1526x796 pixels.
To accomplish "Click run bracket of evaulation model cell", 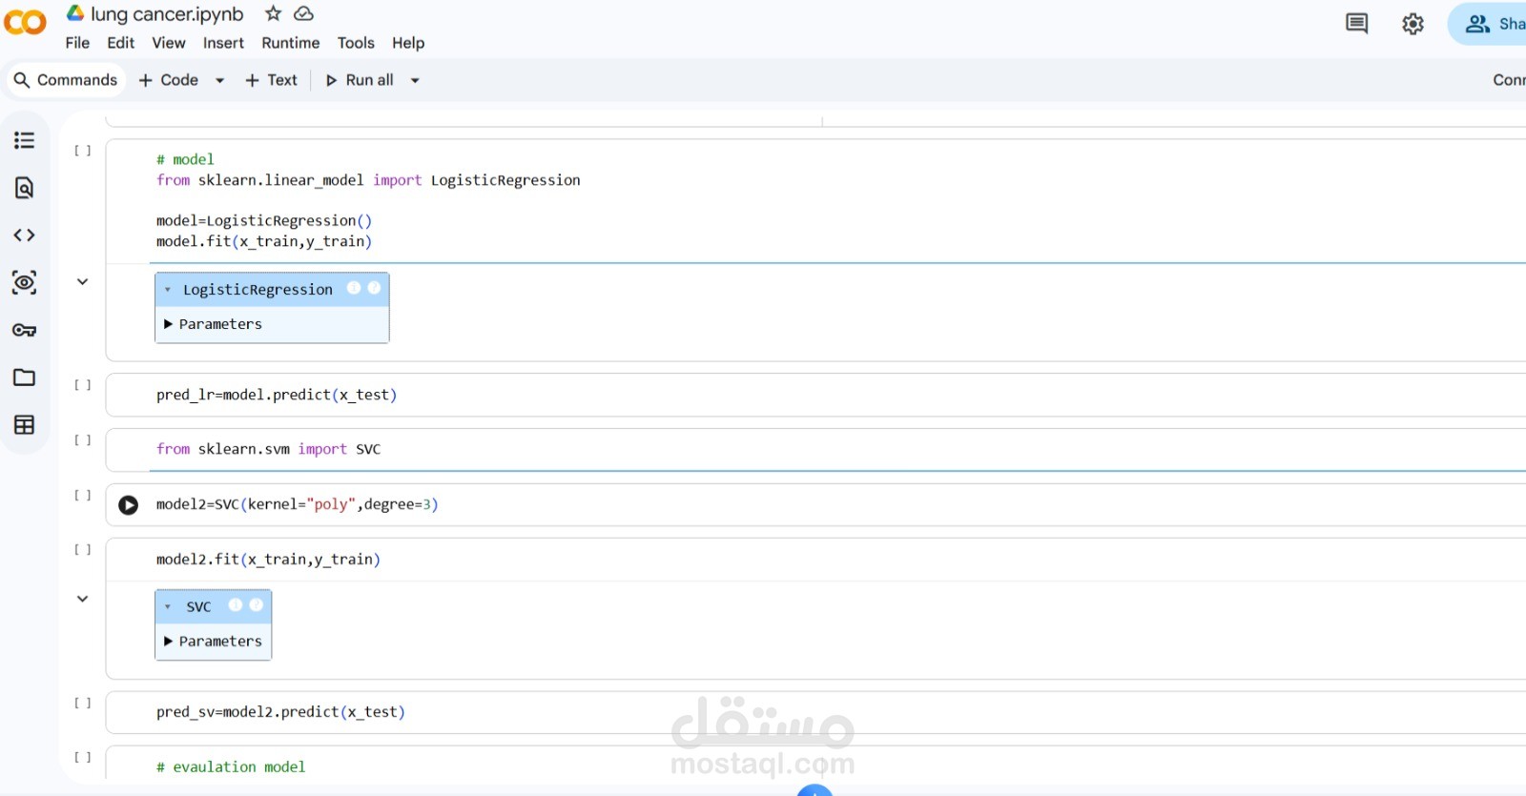I will pyautogui.click(x=83, y=758).
